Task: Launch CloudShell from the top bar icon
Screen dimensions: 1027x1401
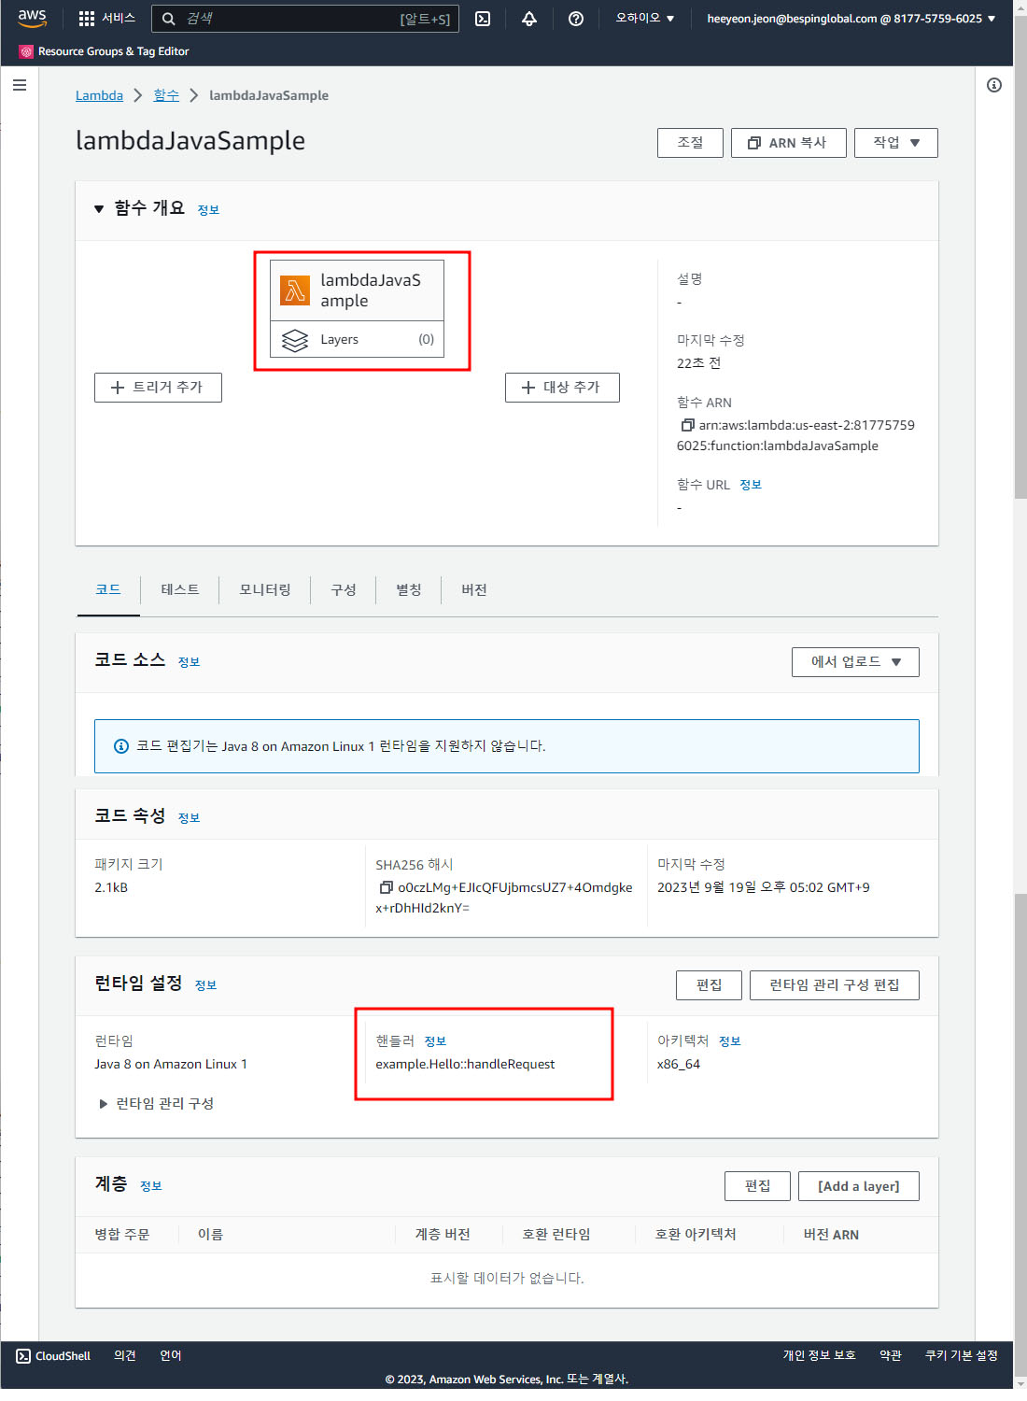Action: point(483,19)
